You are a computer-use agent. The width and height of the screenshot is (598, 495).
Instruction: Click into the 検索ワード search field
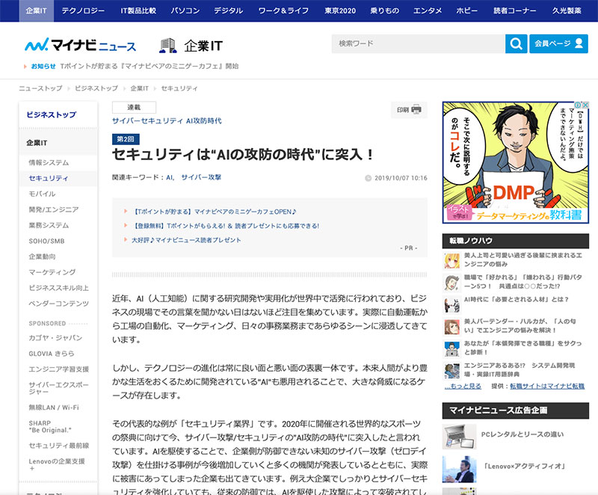pos(418,44)
